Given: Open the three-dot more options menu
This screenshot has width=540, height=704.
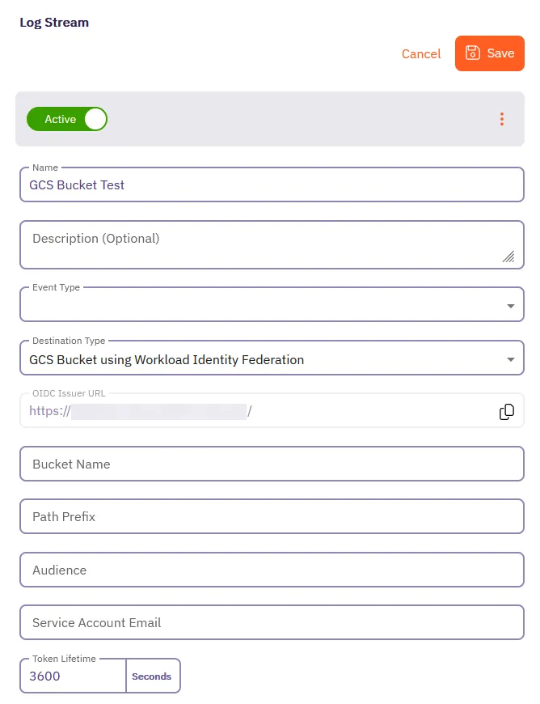Looking at the screenshot, I should tap(502, 119).
